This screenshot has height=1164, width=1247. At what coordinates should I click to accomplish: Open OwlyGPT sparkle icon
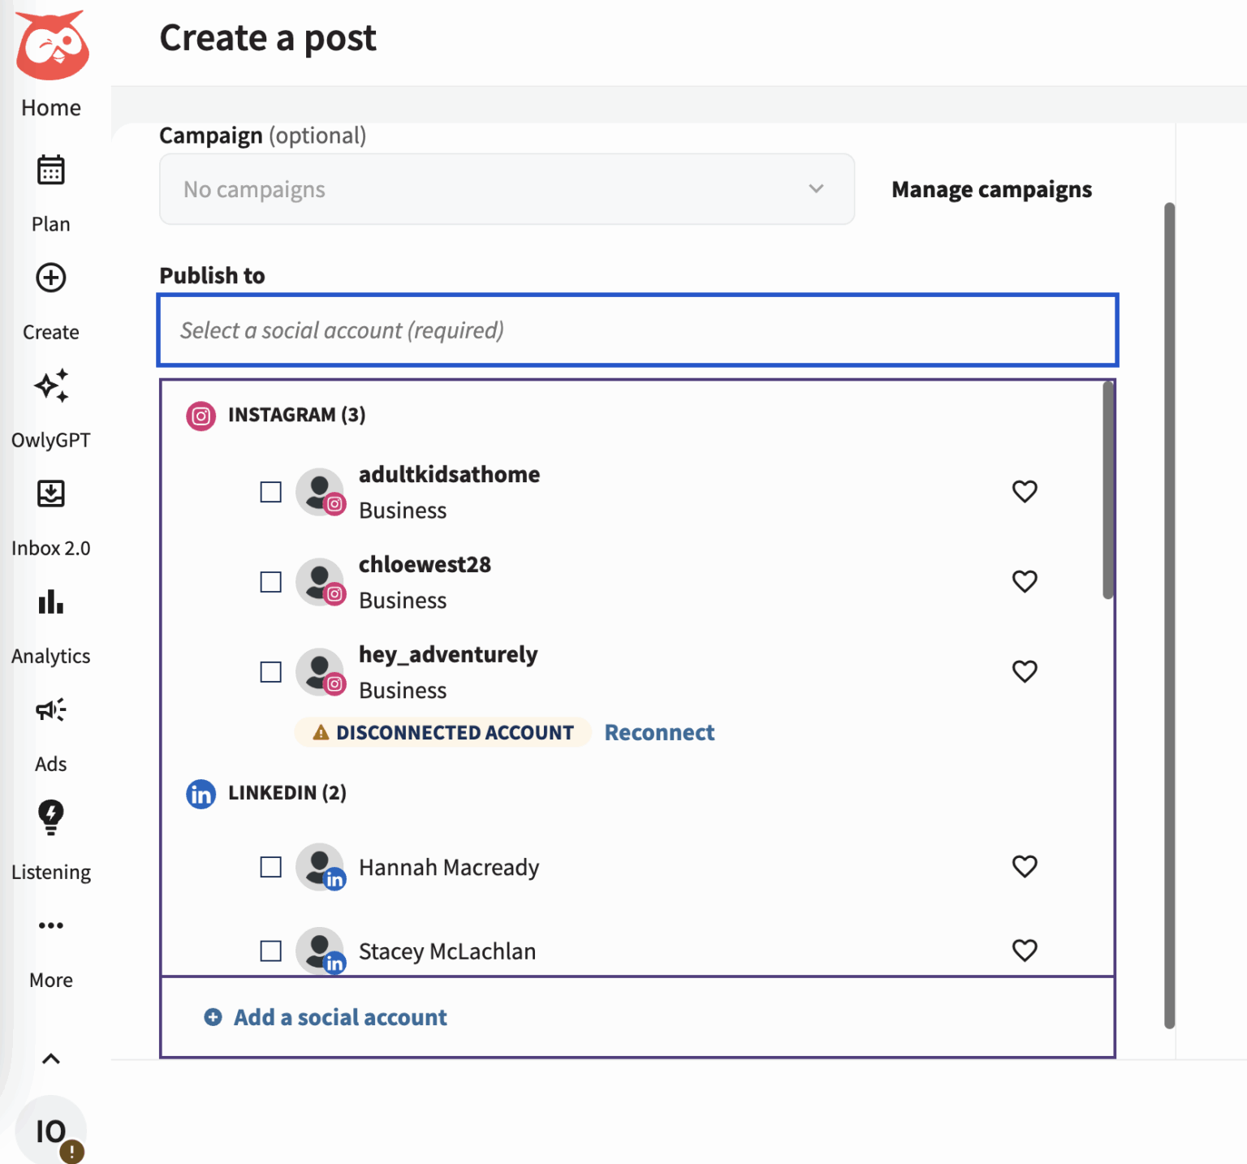click(x=51, y=386)
